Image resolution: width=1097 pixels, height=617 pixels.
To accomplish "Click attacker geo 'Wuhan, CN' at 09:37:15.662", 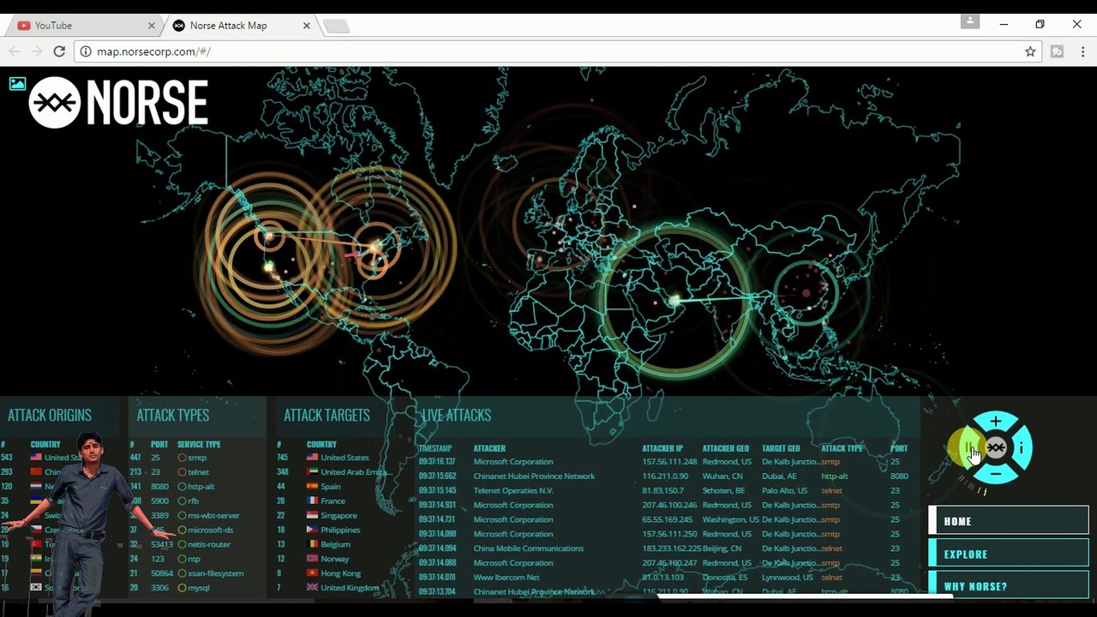I will pos(722,476).
